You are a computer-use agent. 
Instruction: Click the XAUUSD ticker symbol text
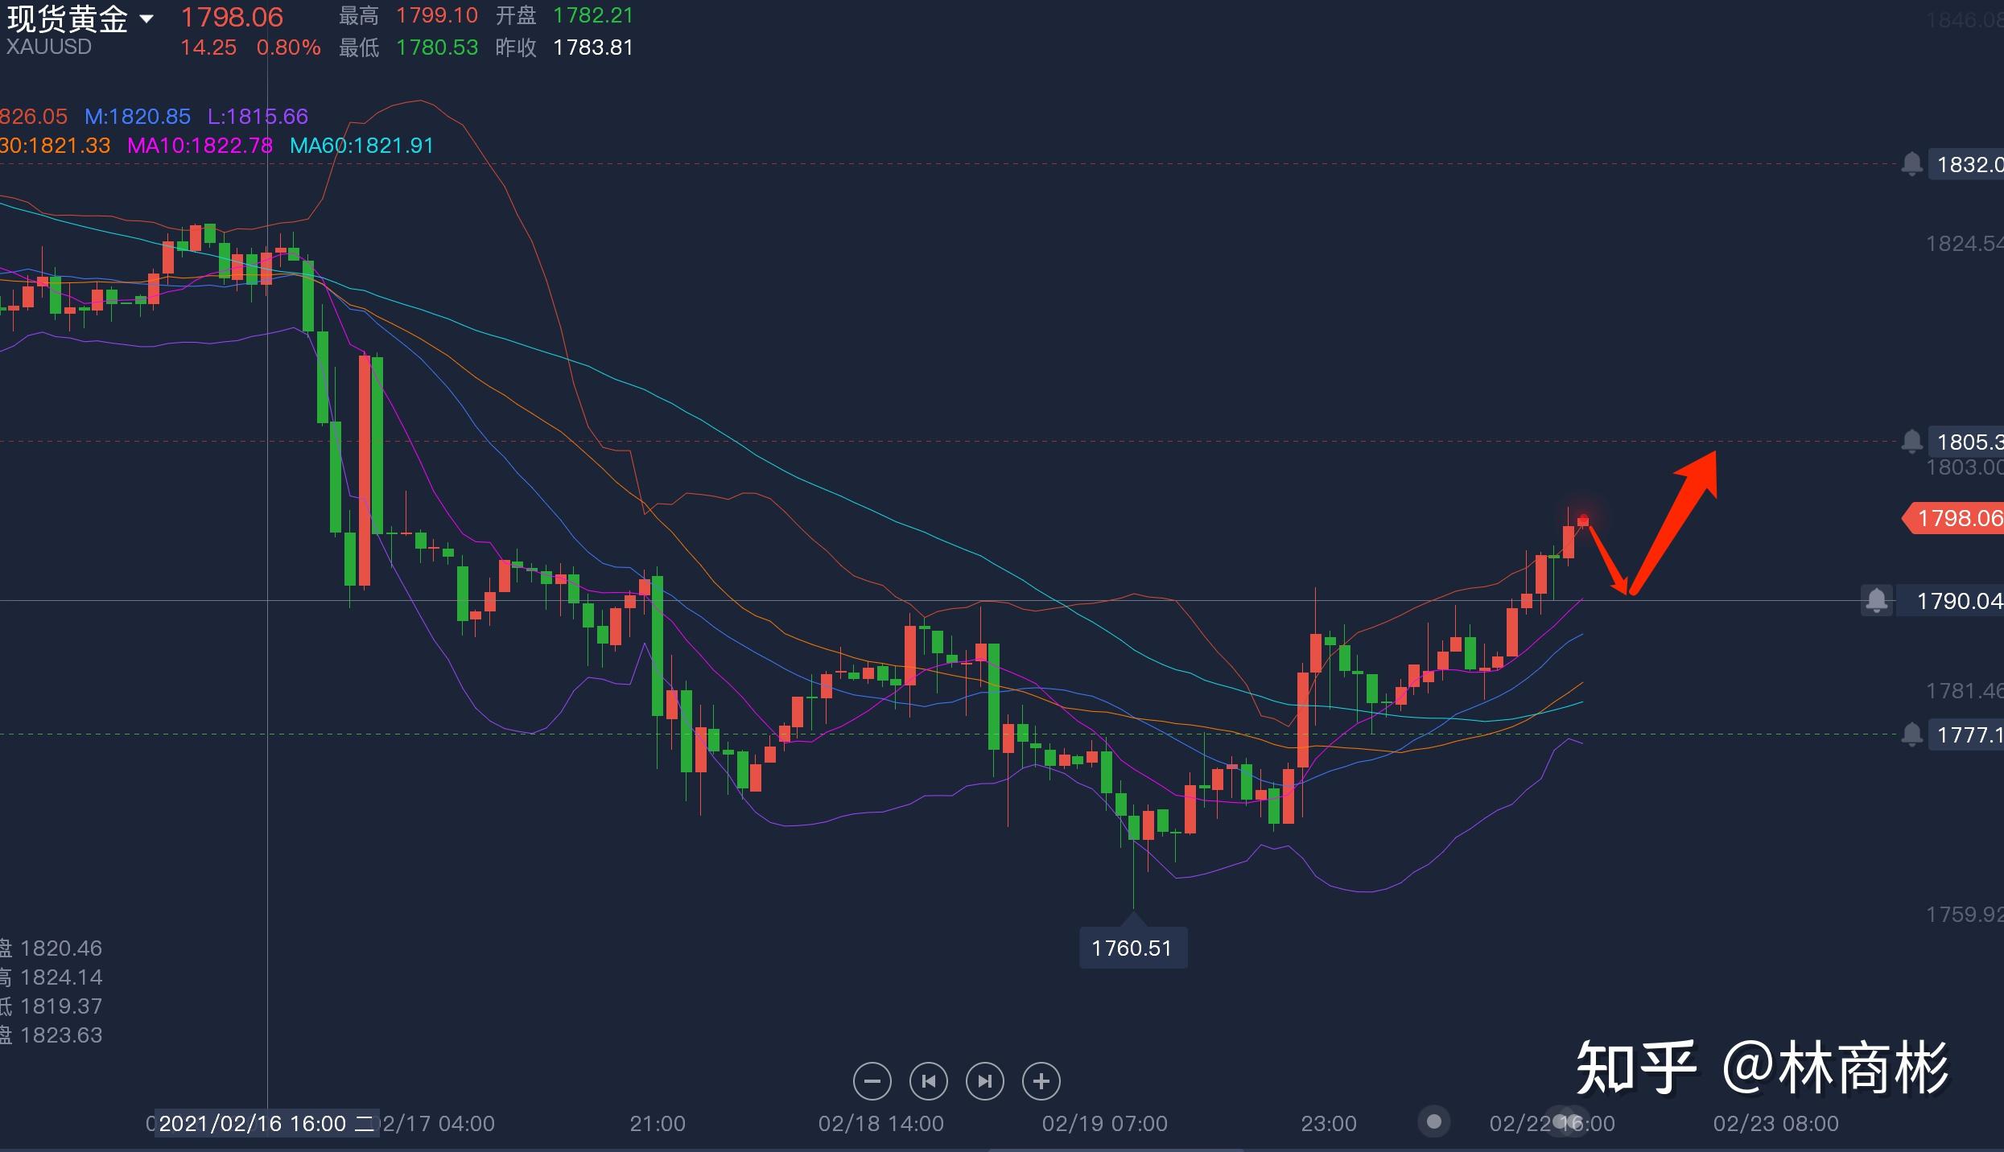[x=49, y=47]
